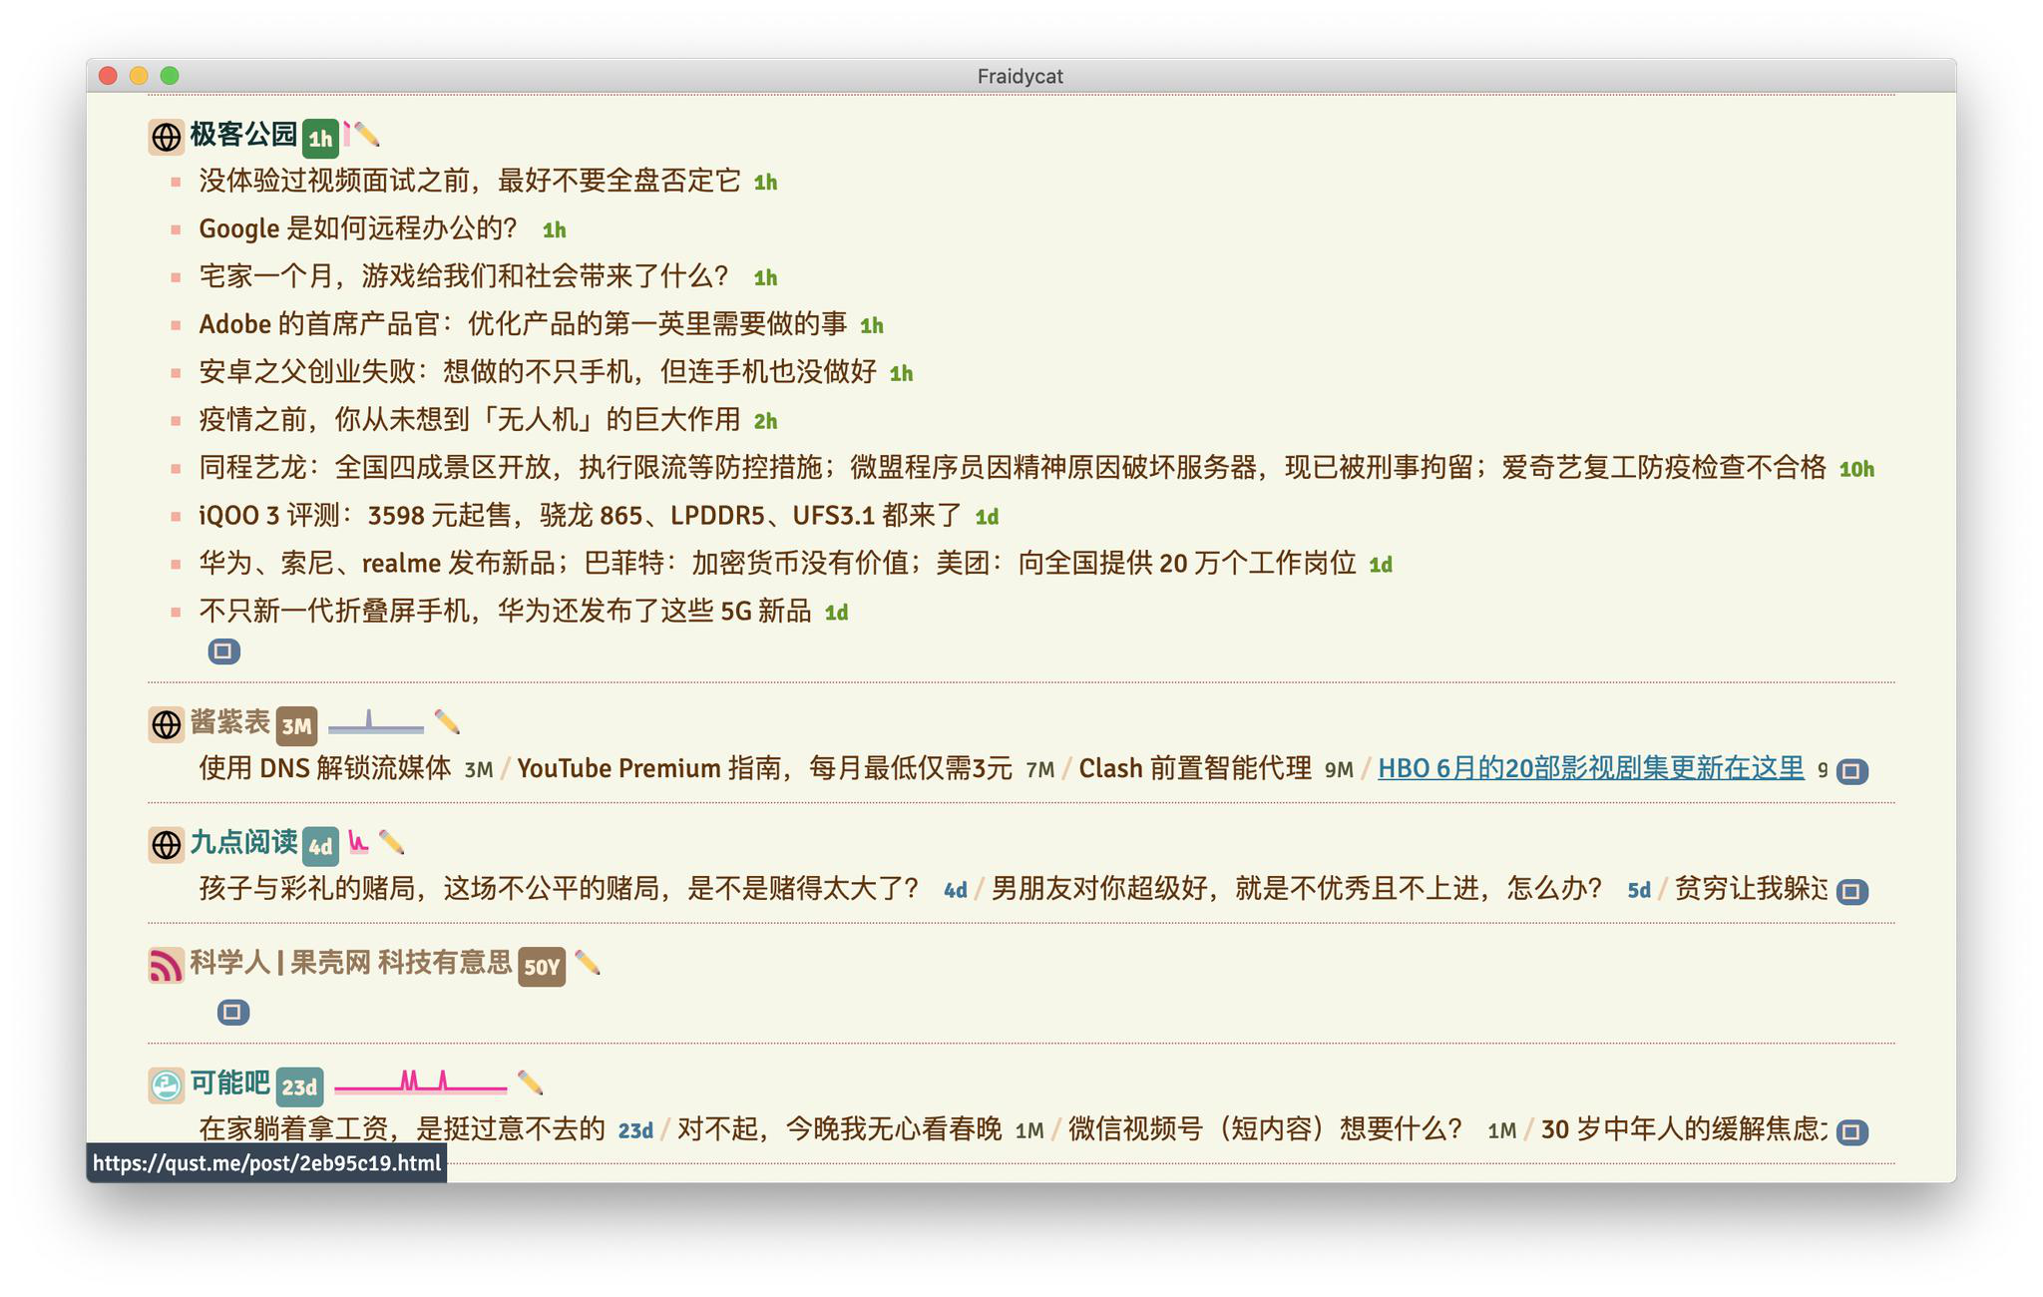Open post 微信视频号（短内容）想要什么？
The height and width of the screenshot is (1297, 2043).
click(1266, 1128)
